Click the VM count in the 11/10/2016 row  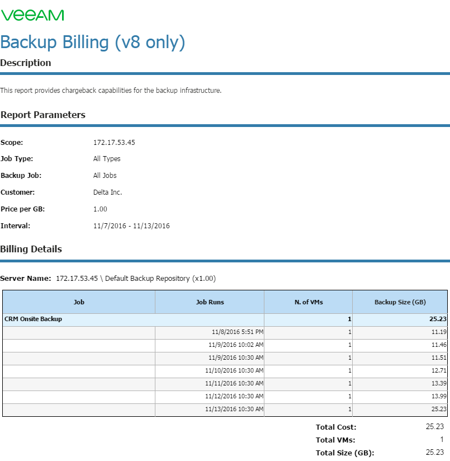click(350, 370)
